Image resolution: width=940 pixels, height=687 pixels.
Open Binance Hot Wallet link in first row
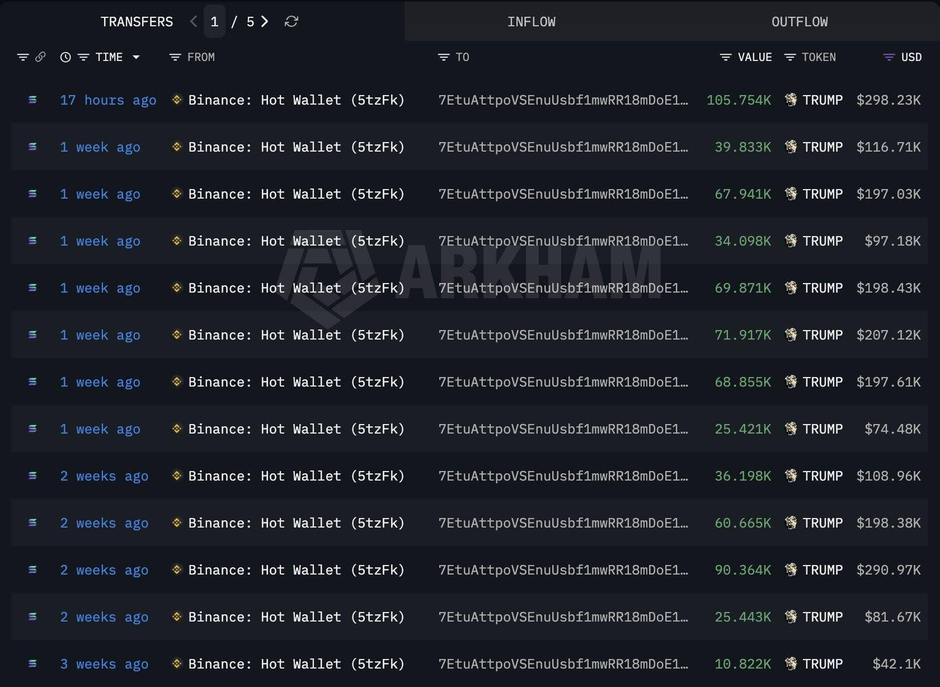click(x=296, y=100)
